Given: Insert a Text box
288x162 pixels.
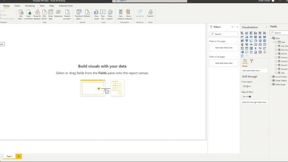Looking at the screenshot, I should (x=103, y=15).
